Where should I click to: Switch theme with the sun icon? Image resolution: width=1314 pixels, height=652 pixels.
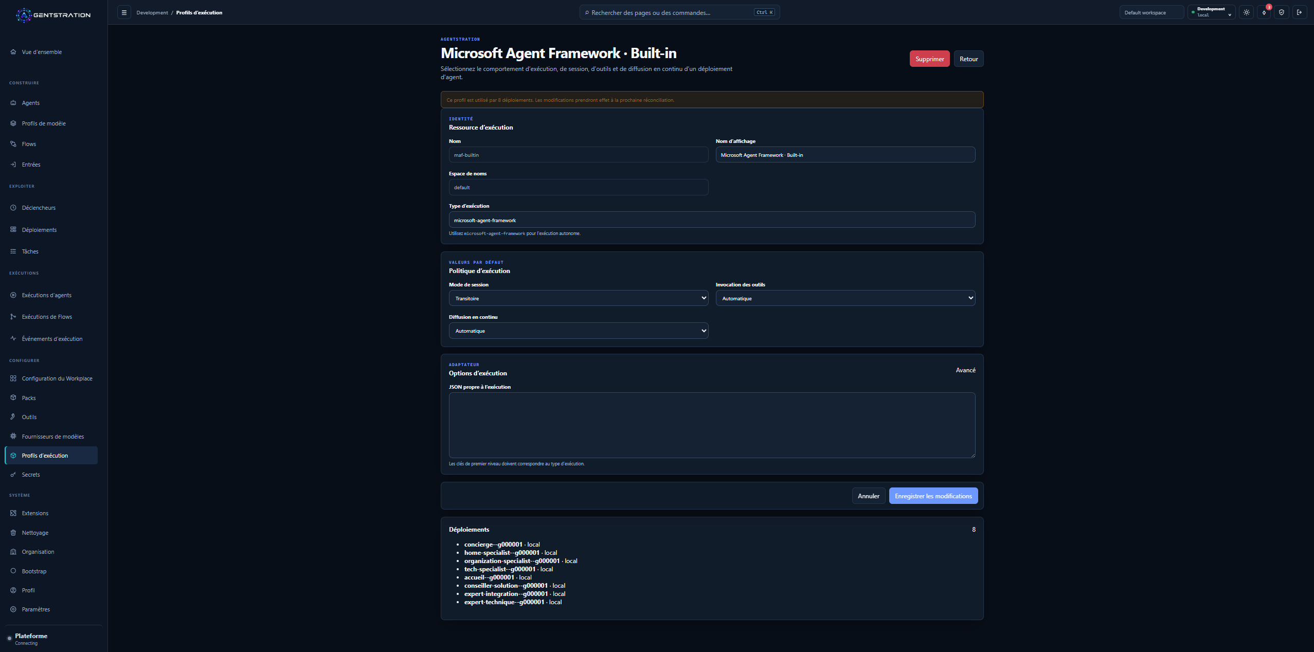1247,12
